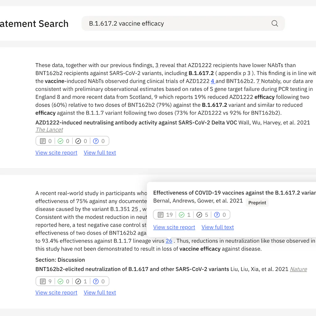The image size is (316, 316).
Task: Click green supporting checkmark icon in Lancet badge
Action: tap(60, 141)
